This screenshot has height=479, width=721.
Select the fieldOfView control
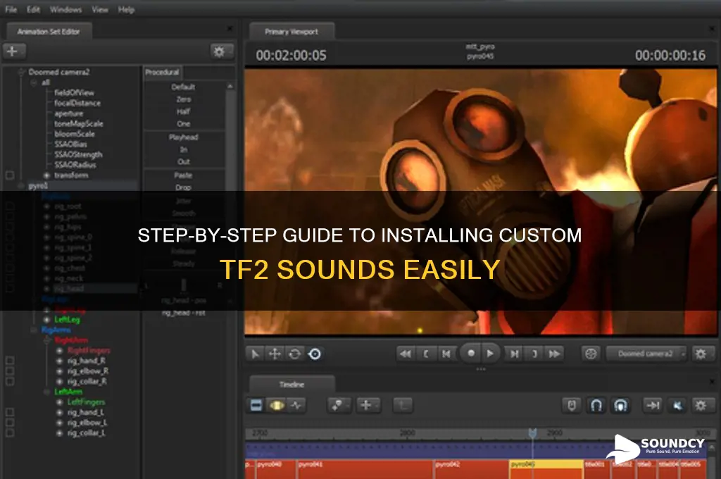click(x=74, y=92)
